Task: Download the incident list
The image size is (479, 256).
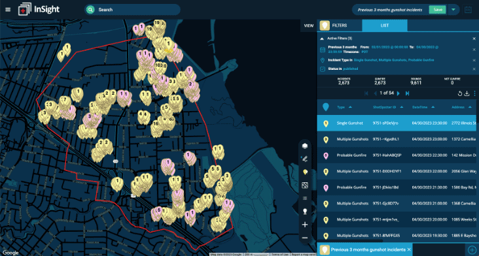Action: 467,93
